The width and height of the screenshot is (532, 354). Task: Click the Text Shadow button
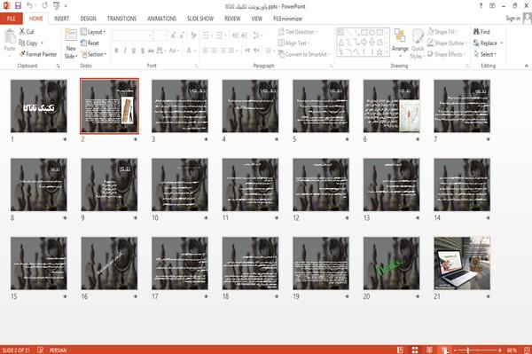click(x=142, y=51)
